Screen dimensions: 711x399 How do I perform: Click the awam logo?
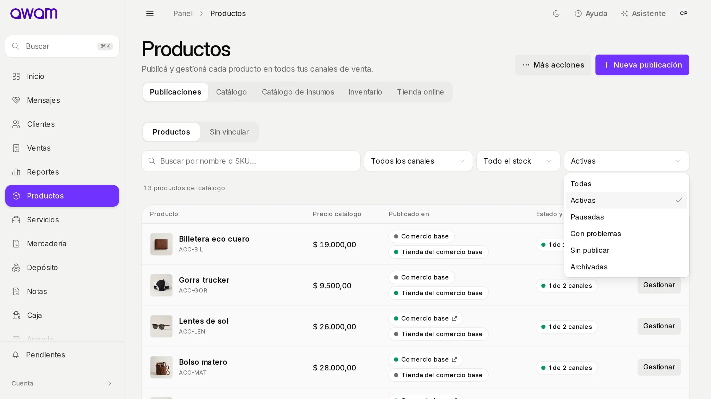tap(34, 13)
